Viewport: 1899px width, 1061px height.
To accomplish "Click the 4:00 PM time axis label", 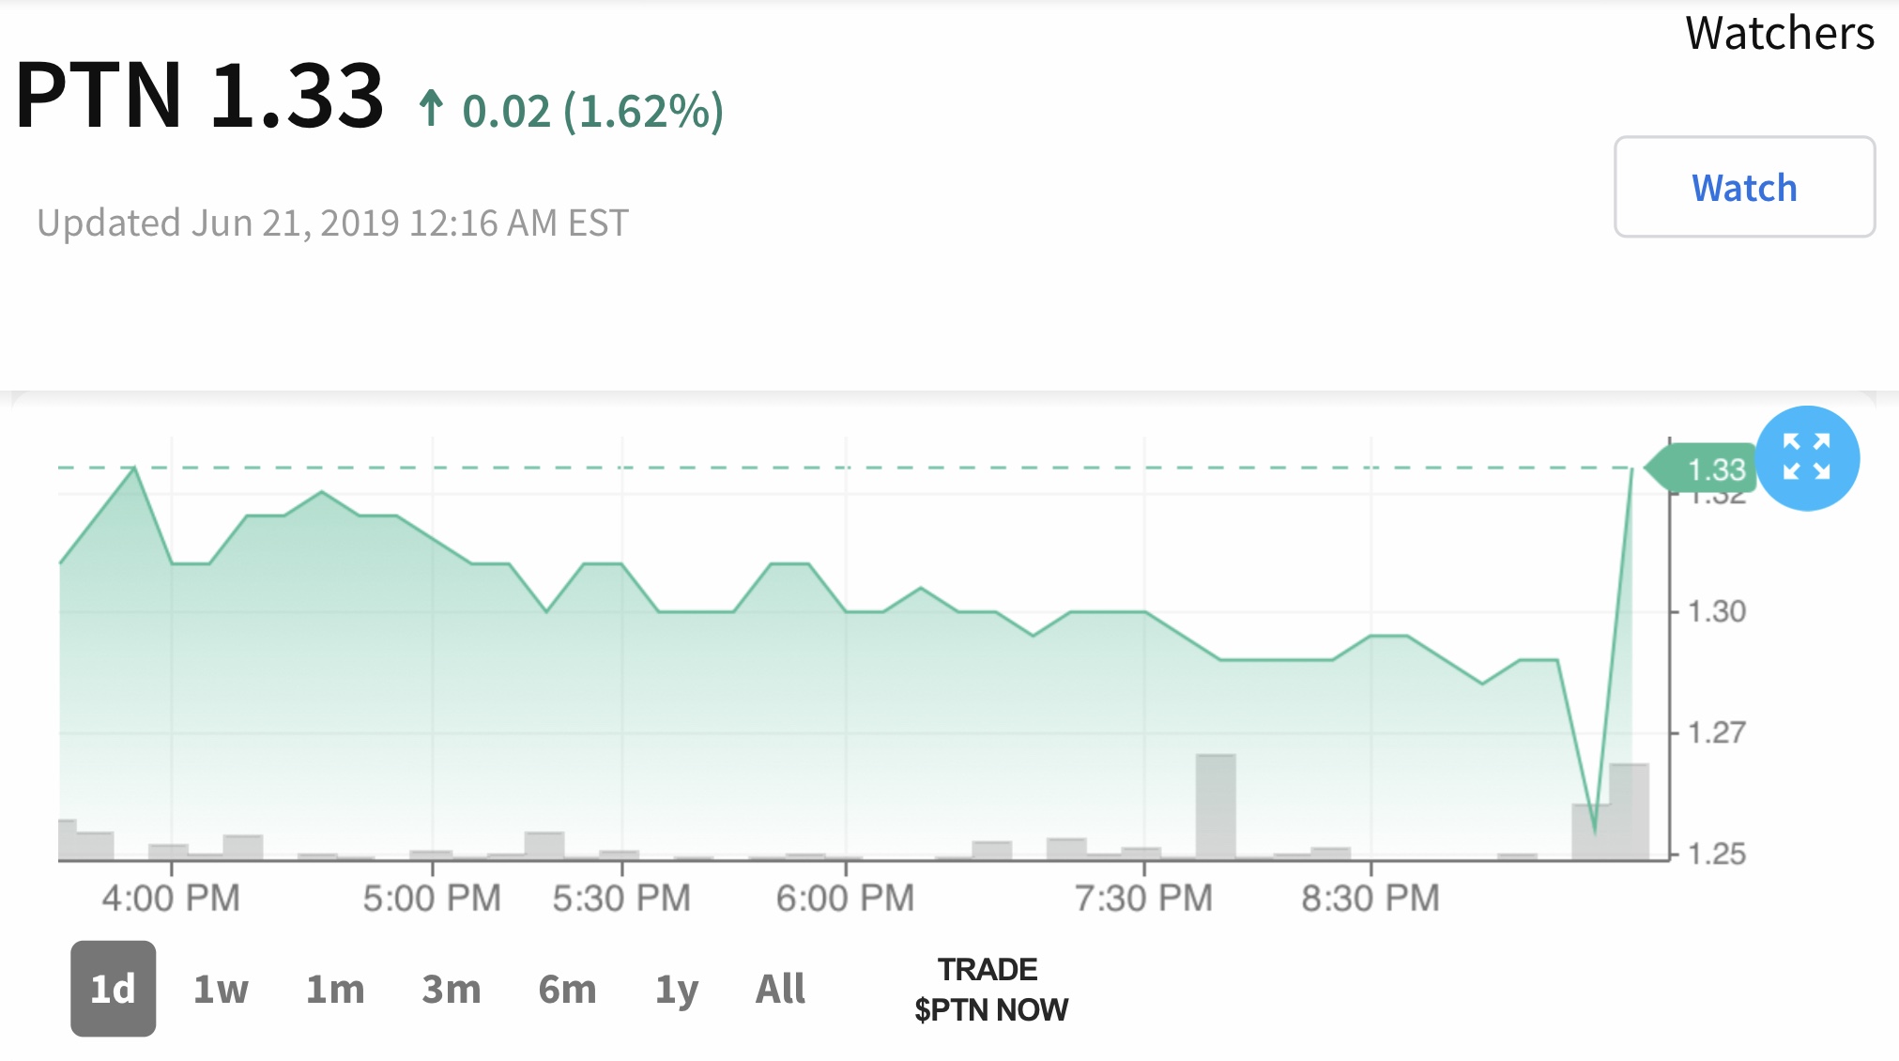I will [171, 899].
